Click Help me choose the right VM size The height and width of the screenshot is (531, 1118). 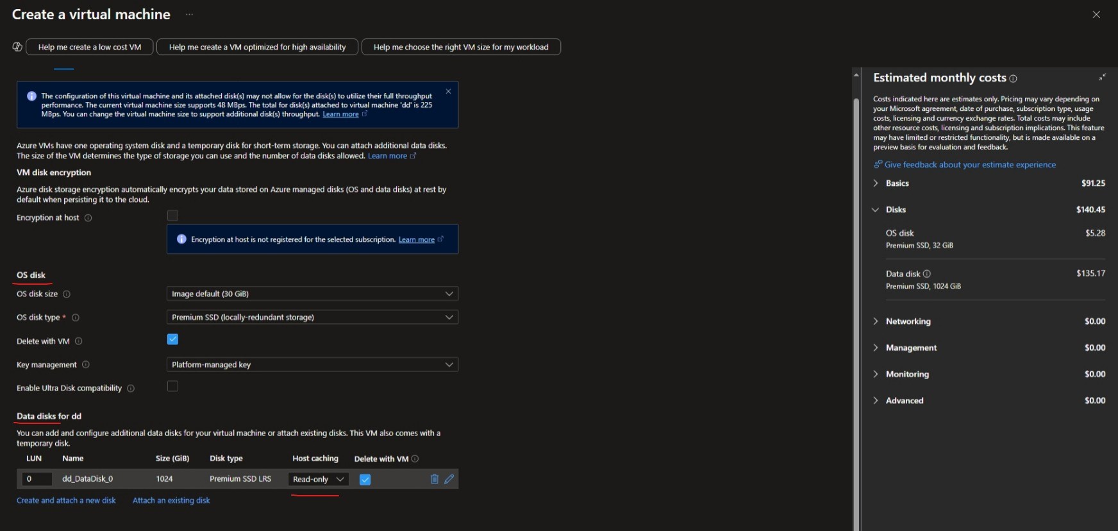pyautogui.click(x=461, y=47)
